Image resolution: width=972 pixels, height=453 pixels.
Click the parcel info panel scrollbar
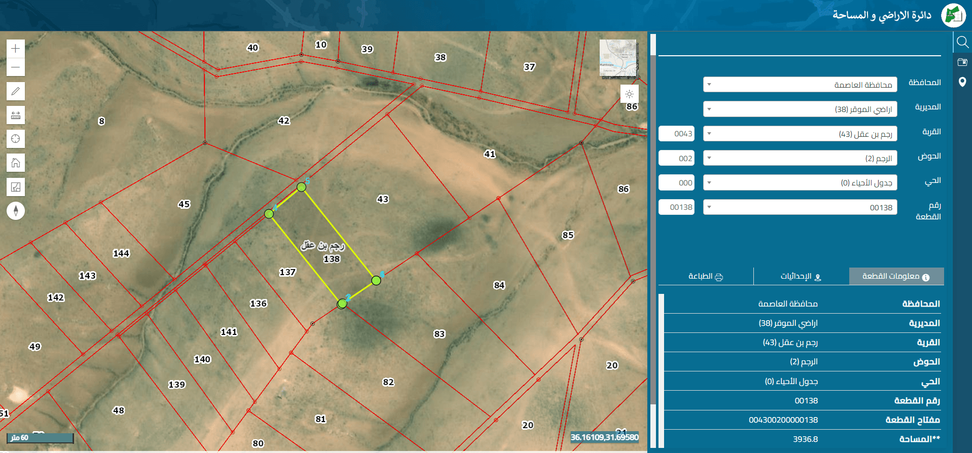pos(661,370)
